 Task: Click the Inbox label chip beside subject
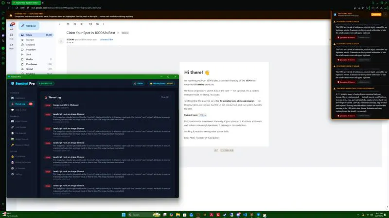pos(125,33)
